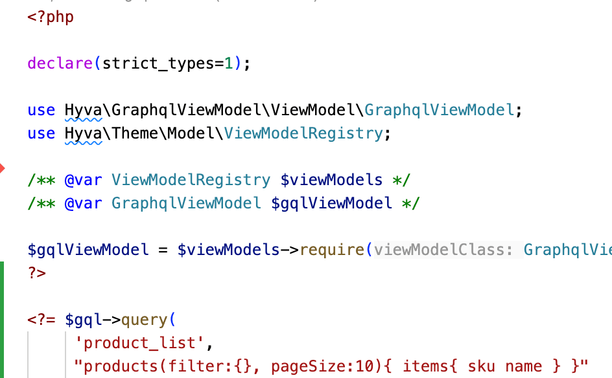The height and width of the screenshot is (378, 612).
Task: Click the opening <?php tag
Action: coord(51,17)
